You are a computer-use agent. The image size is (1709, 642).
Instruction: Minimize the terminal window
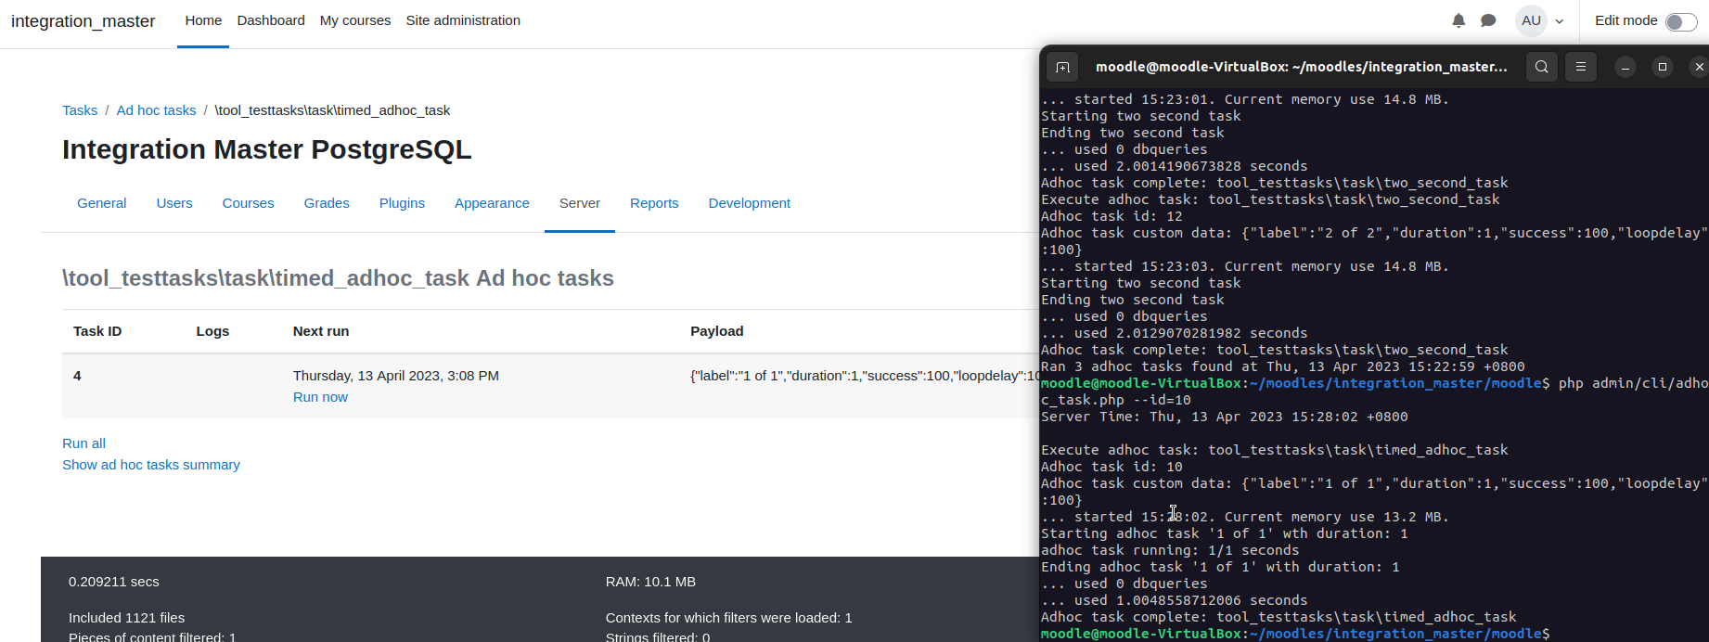[1625, 67]
